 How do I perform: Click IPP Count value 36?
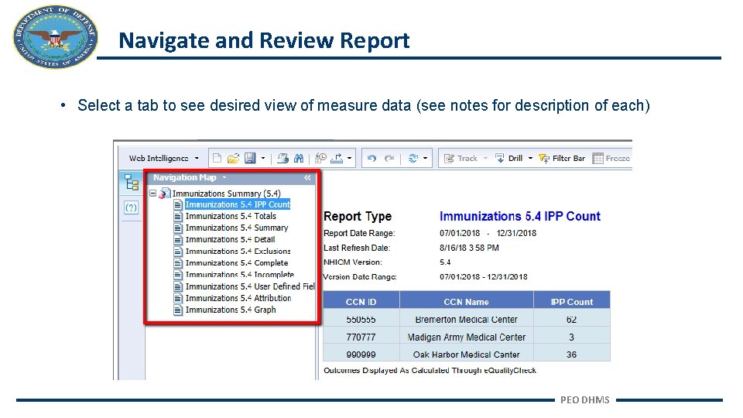click(571, 355)
